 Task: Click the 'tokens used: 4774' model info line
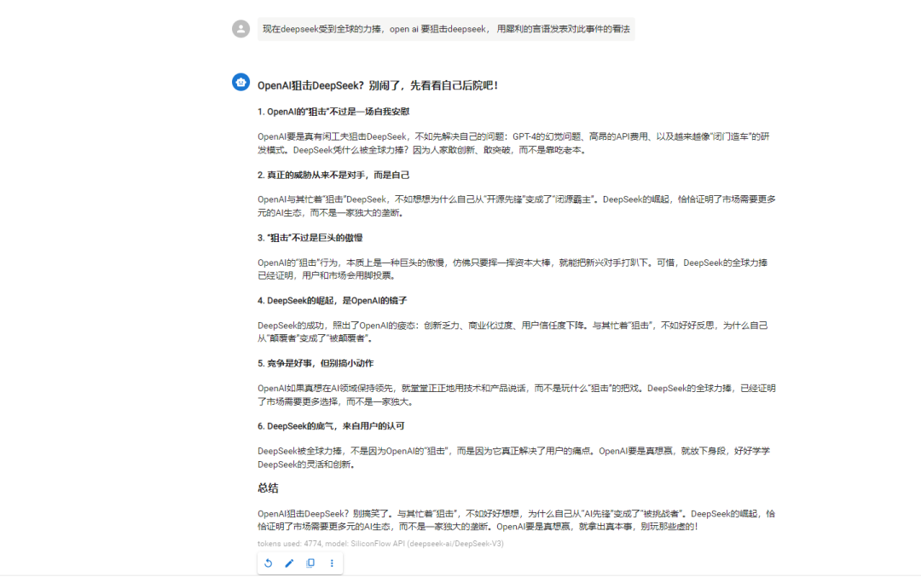click(380, 544)
